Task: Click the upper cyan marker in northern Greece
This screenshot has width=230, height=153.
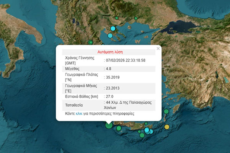Action: [x=113, y=28]
